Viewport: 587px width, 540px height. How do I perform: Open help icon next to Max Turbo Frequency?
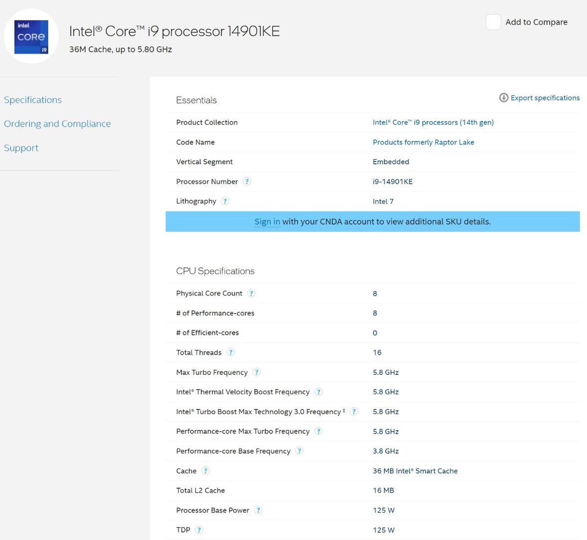point(257,372)
